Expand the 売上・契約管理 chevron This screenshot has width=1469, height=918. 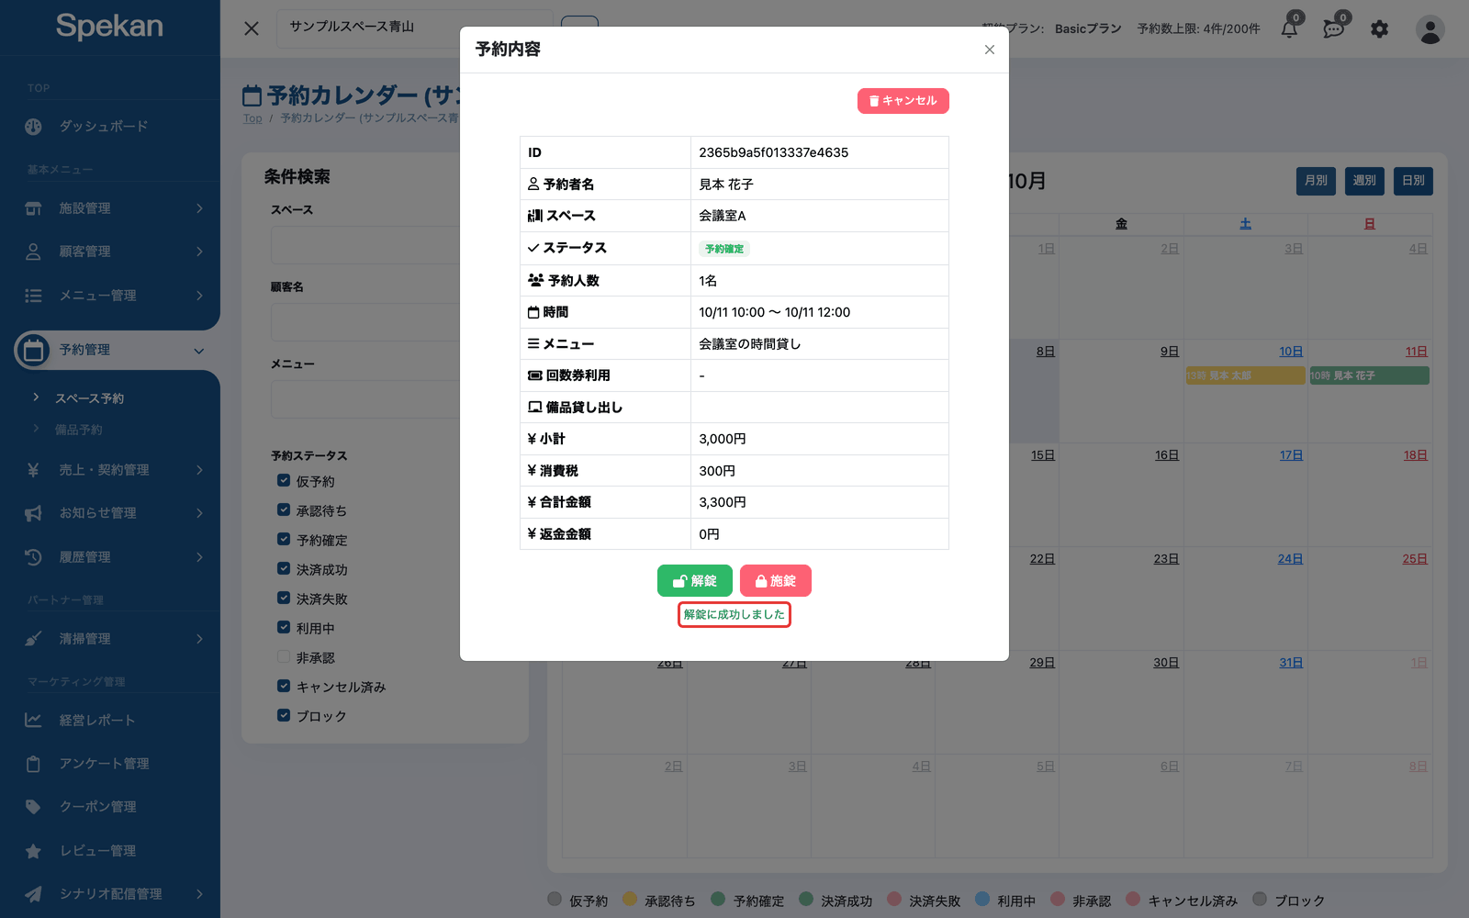point(199,470)
